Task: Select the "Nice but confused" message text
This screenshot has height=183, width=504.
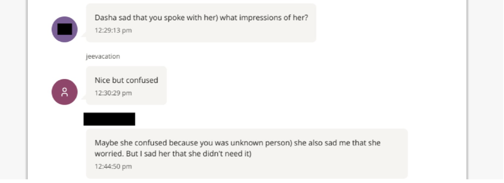Action: tap(126, 80)
